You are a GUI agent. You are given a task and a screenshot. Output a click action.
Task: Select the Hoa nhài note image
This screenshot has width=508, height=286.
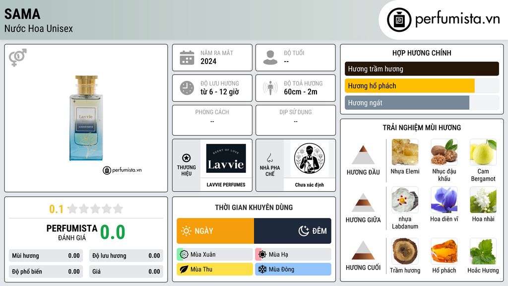pyautogui.click(x=483, y=200)
